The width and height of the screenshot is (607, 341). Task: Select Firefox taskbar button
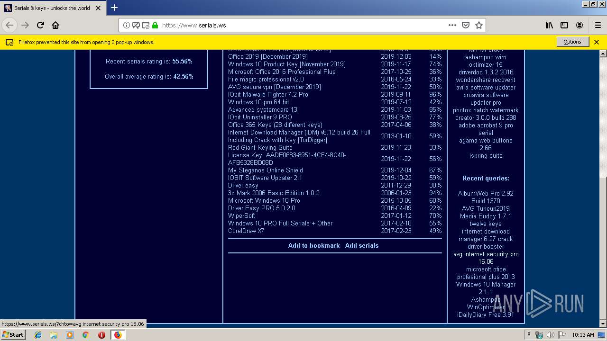pos(118,335)
